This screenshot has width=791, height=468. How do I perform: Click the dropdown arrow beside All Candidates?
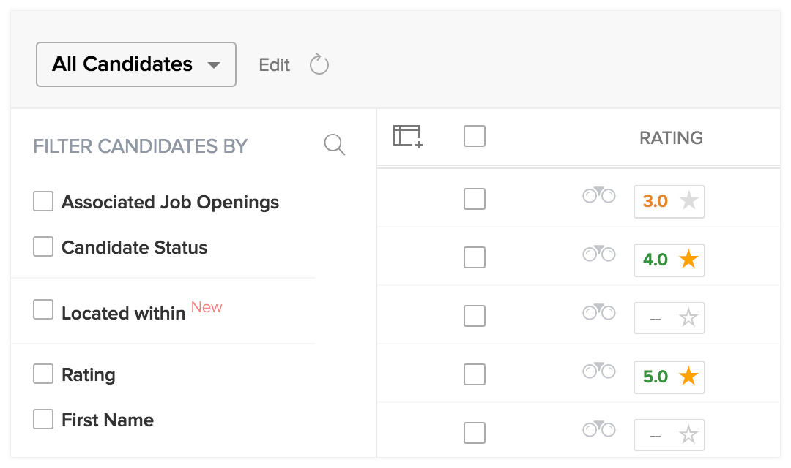coord(213,65)
